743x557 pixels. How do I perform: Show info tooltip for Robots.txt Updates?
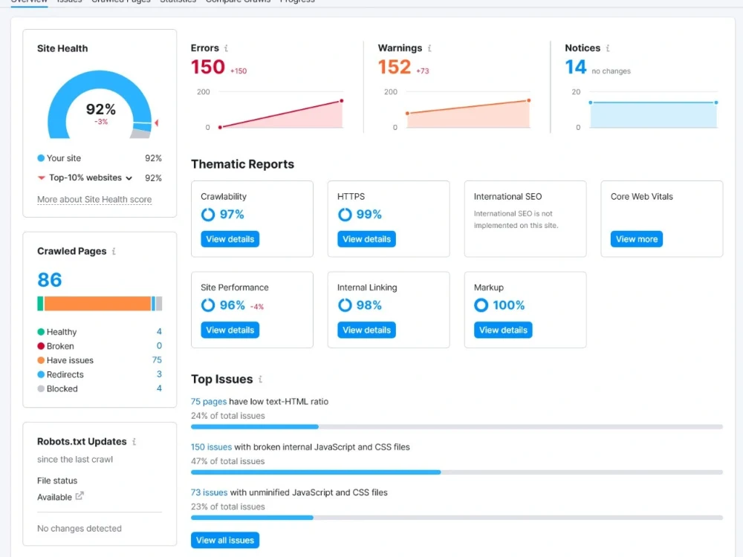click(134, 441)
